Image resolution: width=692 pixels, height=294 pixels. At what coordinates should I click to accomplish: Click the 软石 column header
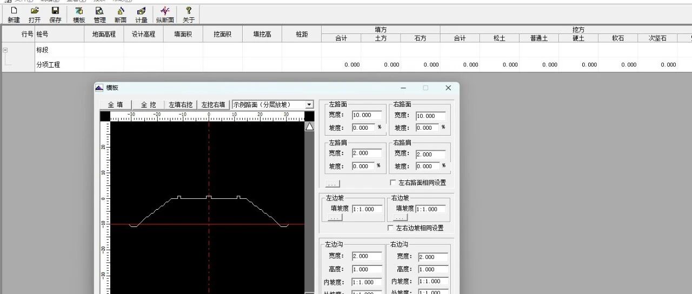click(x=618, y=38)
